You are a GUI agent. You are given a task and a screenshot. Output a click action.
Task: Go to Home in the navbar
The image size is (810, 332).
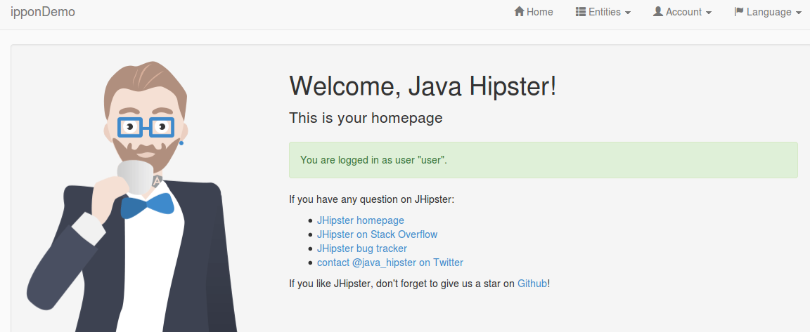click(x=540, y=12)
